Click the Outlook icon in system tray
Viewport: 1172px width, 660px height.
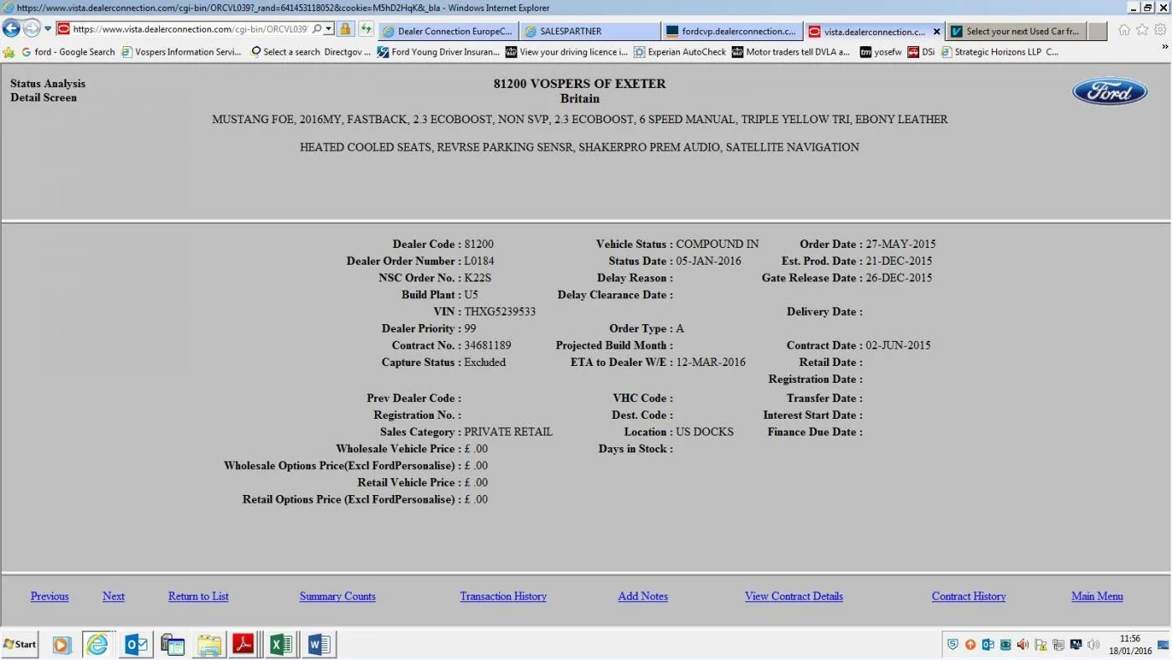[987, 645]
